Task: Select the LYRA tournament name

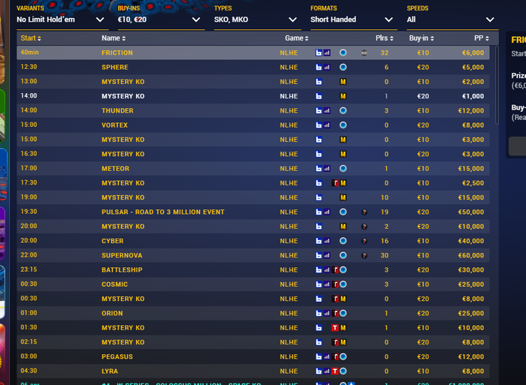Action: (110, 371)
